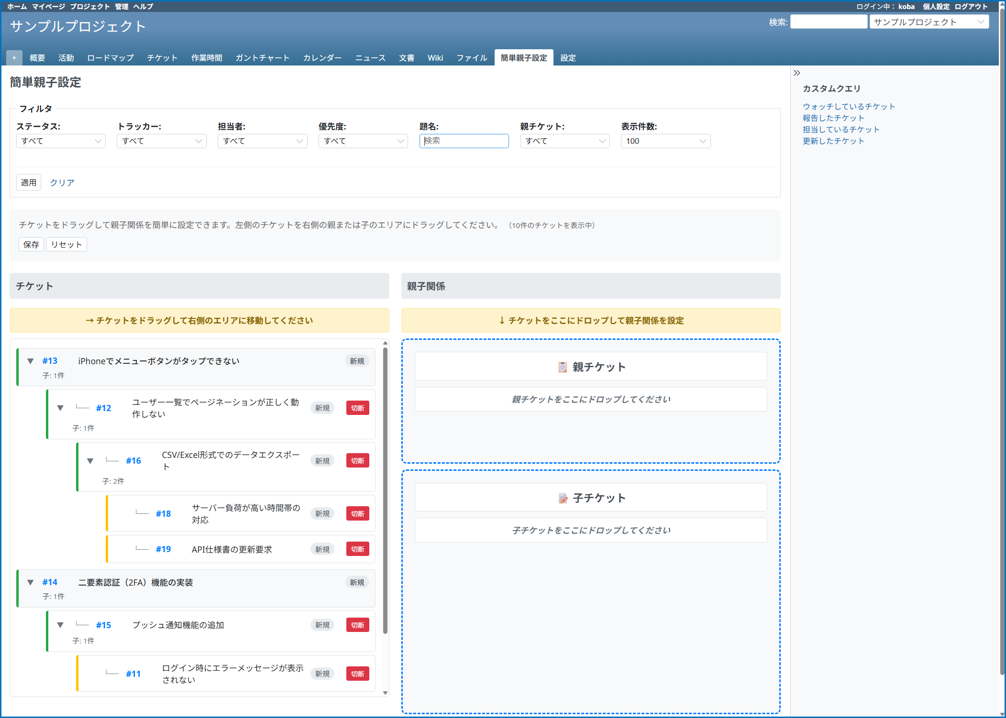This screenshot has width=1006, height=718.
Task: Collapse ticket #16 children triangle
Action: click(90, 461)
